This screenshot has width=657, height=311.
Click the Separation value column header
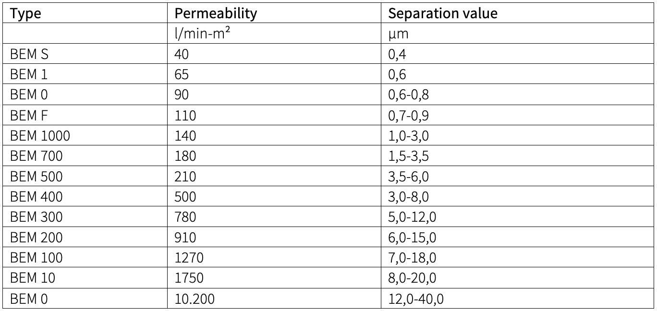[442, 13]
